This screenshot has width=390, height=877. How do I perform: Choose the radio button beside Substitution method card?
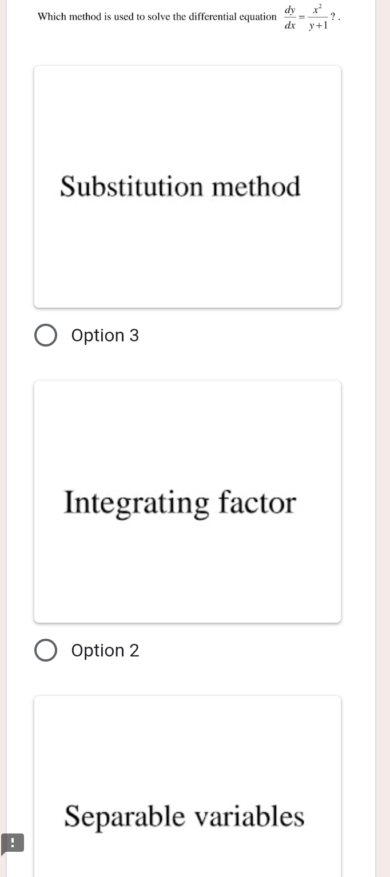(x=46, y=335)
